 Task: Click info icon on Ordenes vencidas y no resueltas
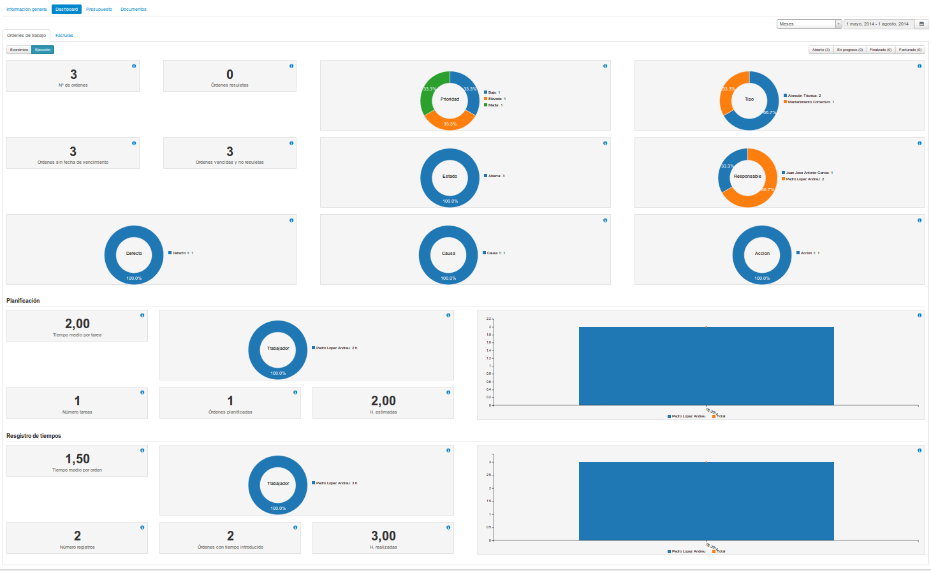click(x=291, y=143)
